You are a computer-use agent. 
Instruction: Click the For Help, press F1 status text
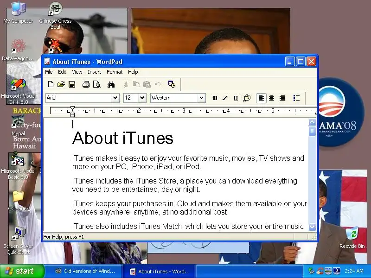[64, 237]
